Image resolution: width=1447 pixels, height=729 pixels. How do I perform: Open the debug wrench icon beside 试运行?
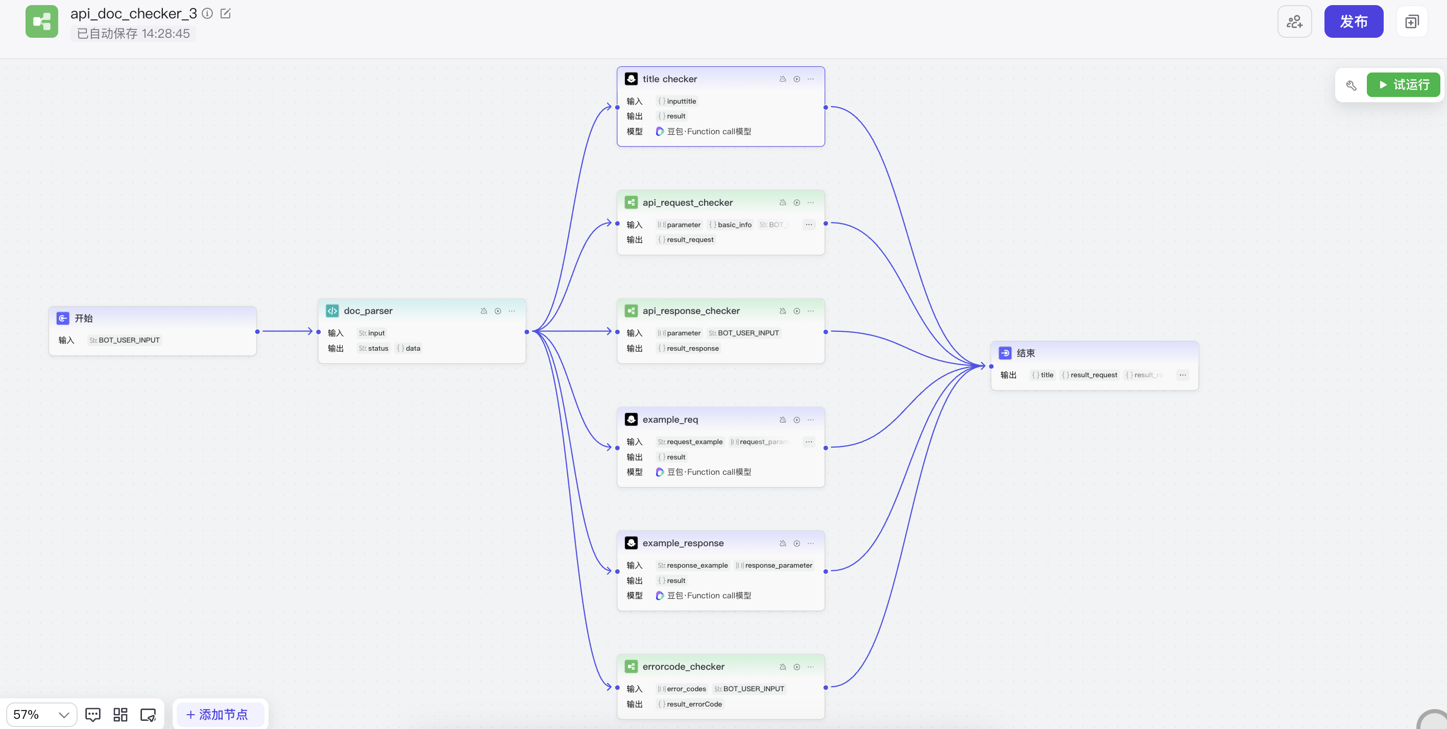1352,85
